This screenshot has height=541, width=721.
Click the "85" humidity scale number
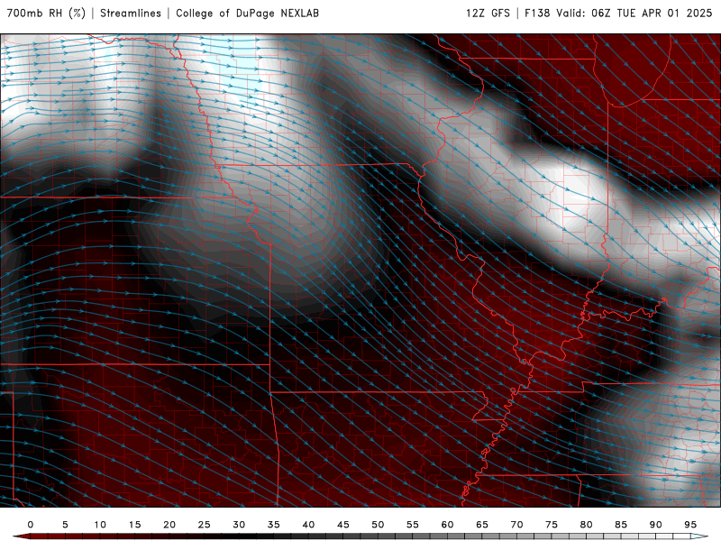[621, 525]
